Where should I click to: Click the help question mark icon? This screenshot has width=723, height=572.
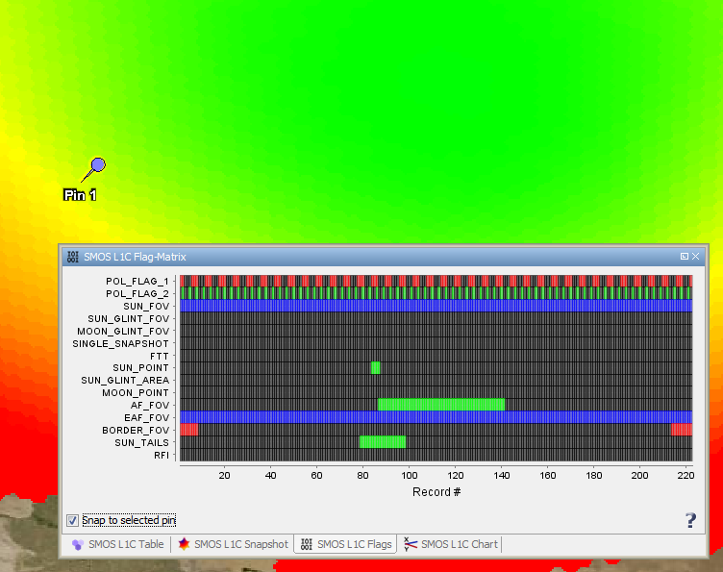690,520
